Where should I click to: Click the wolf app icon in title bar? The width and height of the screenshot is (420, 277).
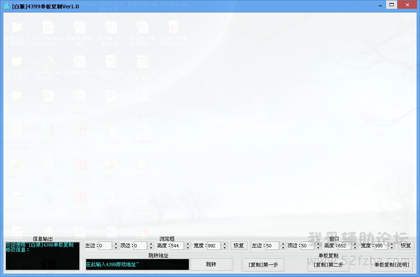pos(6,6)
